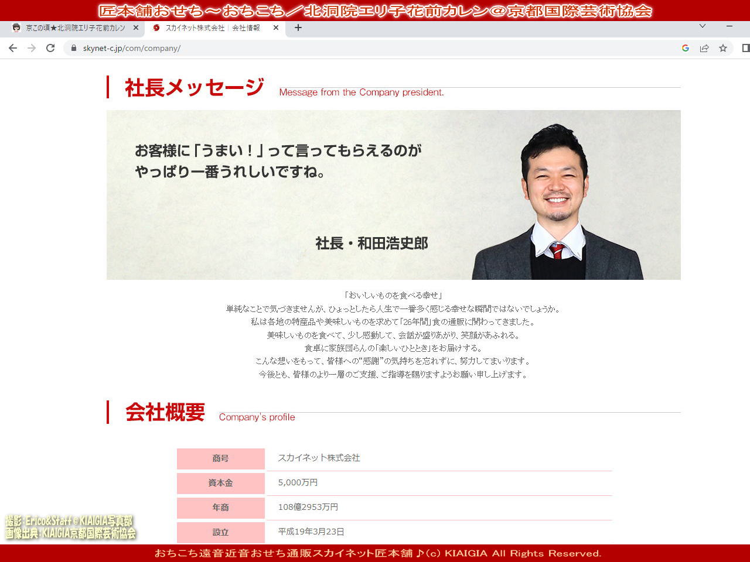Viewport: 750px width, 562px height.
Task: Click the 設立 table header cell
Action: (x=221, y=532)
